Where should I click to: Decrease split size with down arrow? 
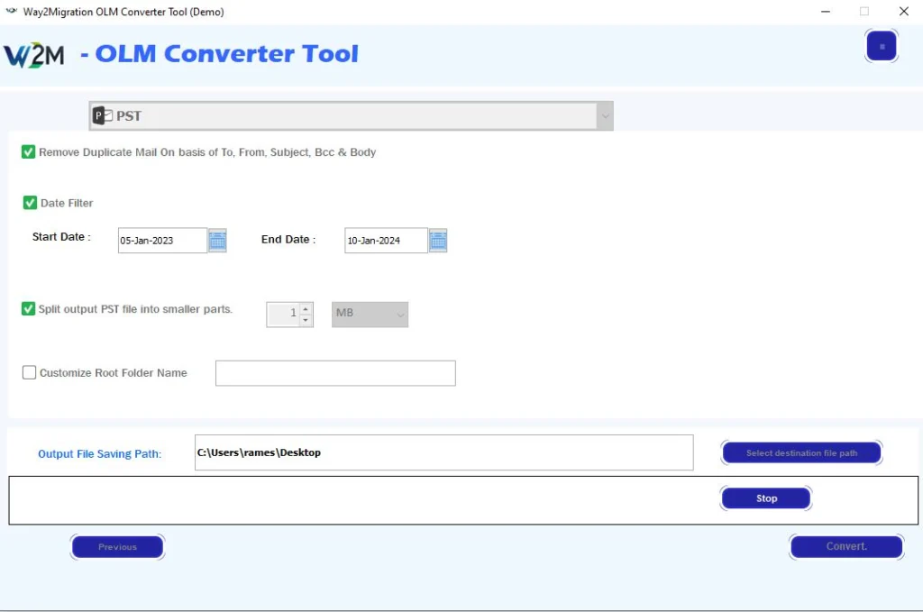(x=306, y=320)
